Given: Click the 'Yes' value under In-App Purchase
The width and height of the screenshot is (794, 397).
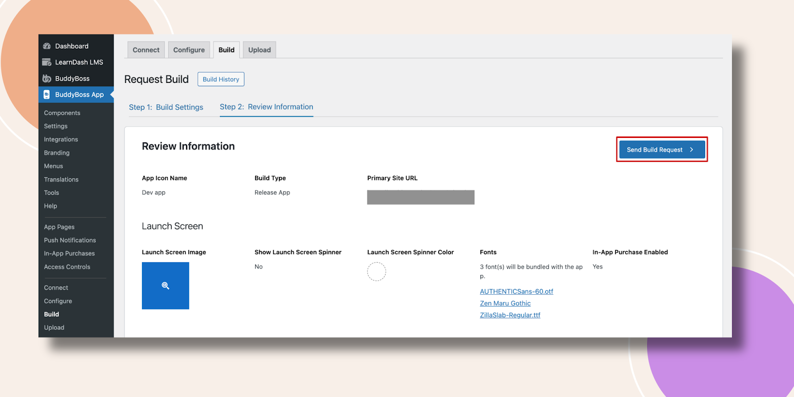Looking at the screenshot, I should 597,266.
